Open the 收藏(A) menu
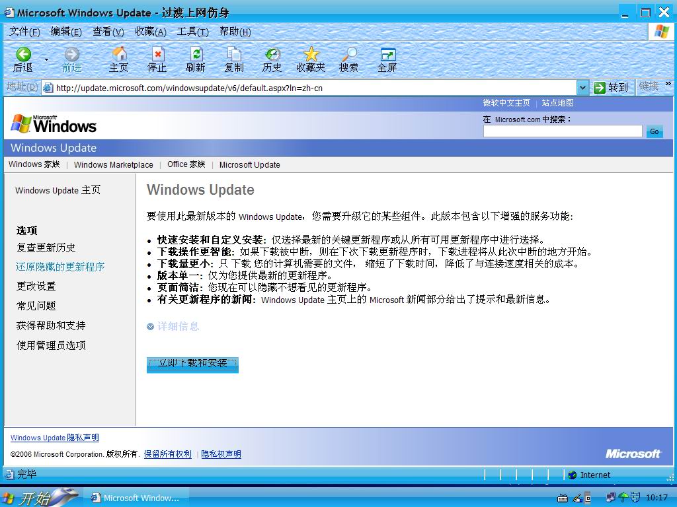The width and height of the screenshot is (677, 507). click(x=151, y=32)
